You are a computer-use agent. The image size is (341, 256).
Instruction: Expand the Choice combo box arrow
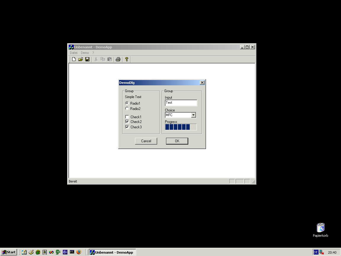pyautogui.click(x=194, y=115)
